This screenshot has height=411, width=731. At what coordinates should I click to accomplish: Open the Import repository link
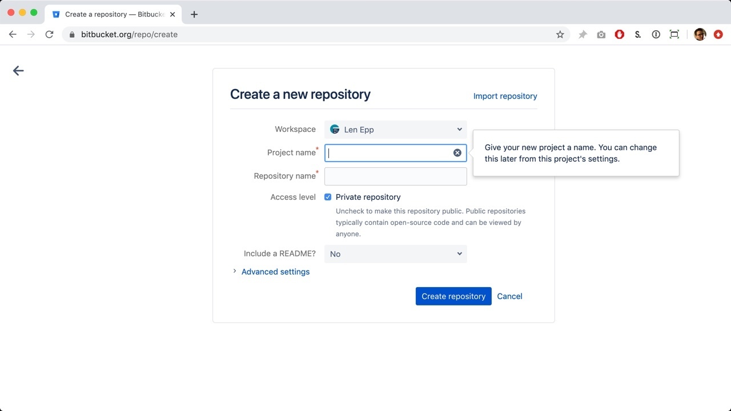pos(505,96)
